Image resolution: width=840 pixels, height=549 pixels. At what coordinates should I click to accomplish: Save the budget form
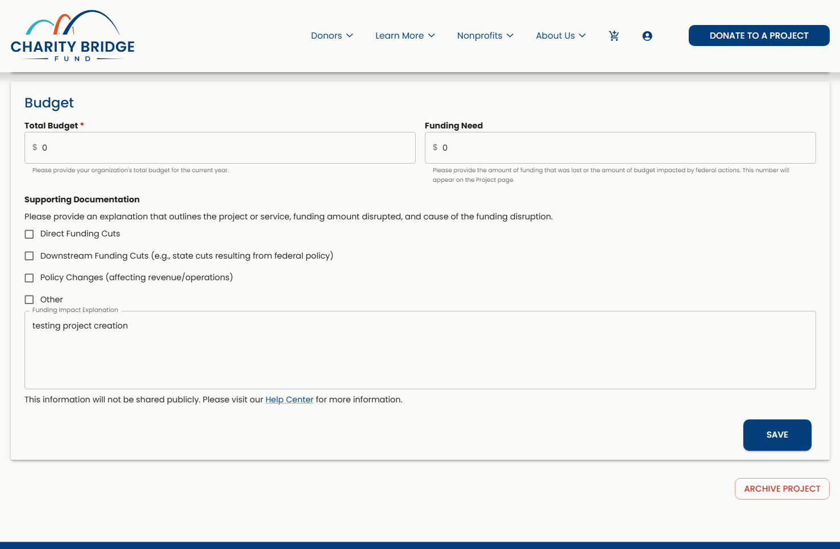point(777,435)
